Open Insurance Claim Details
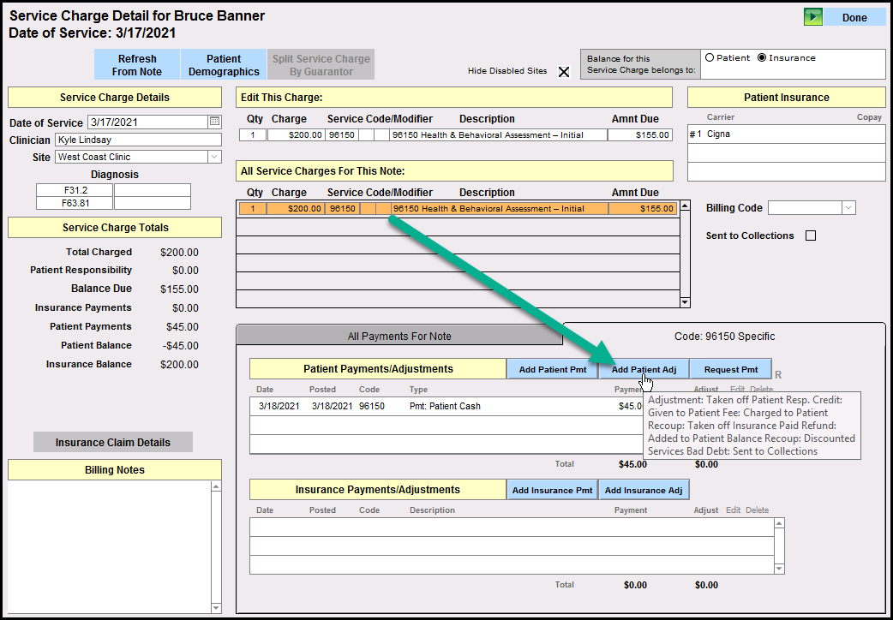This screenshot has height=620, width=893. click(x=113, y=442)
